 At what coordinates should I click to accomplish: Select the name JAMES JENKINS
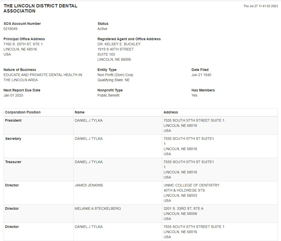tap(89, 185)
